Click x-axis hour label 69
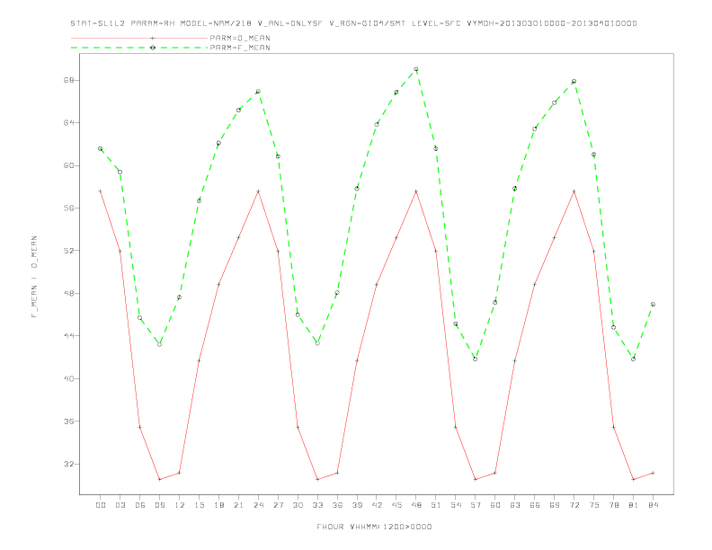This screenshot has height=550, width=712. point(555,505)
